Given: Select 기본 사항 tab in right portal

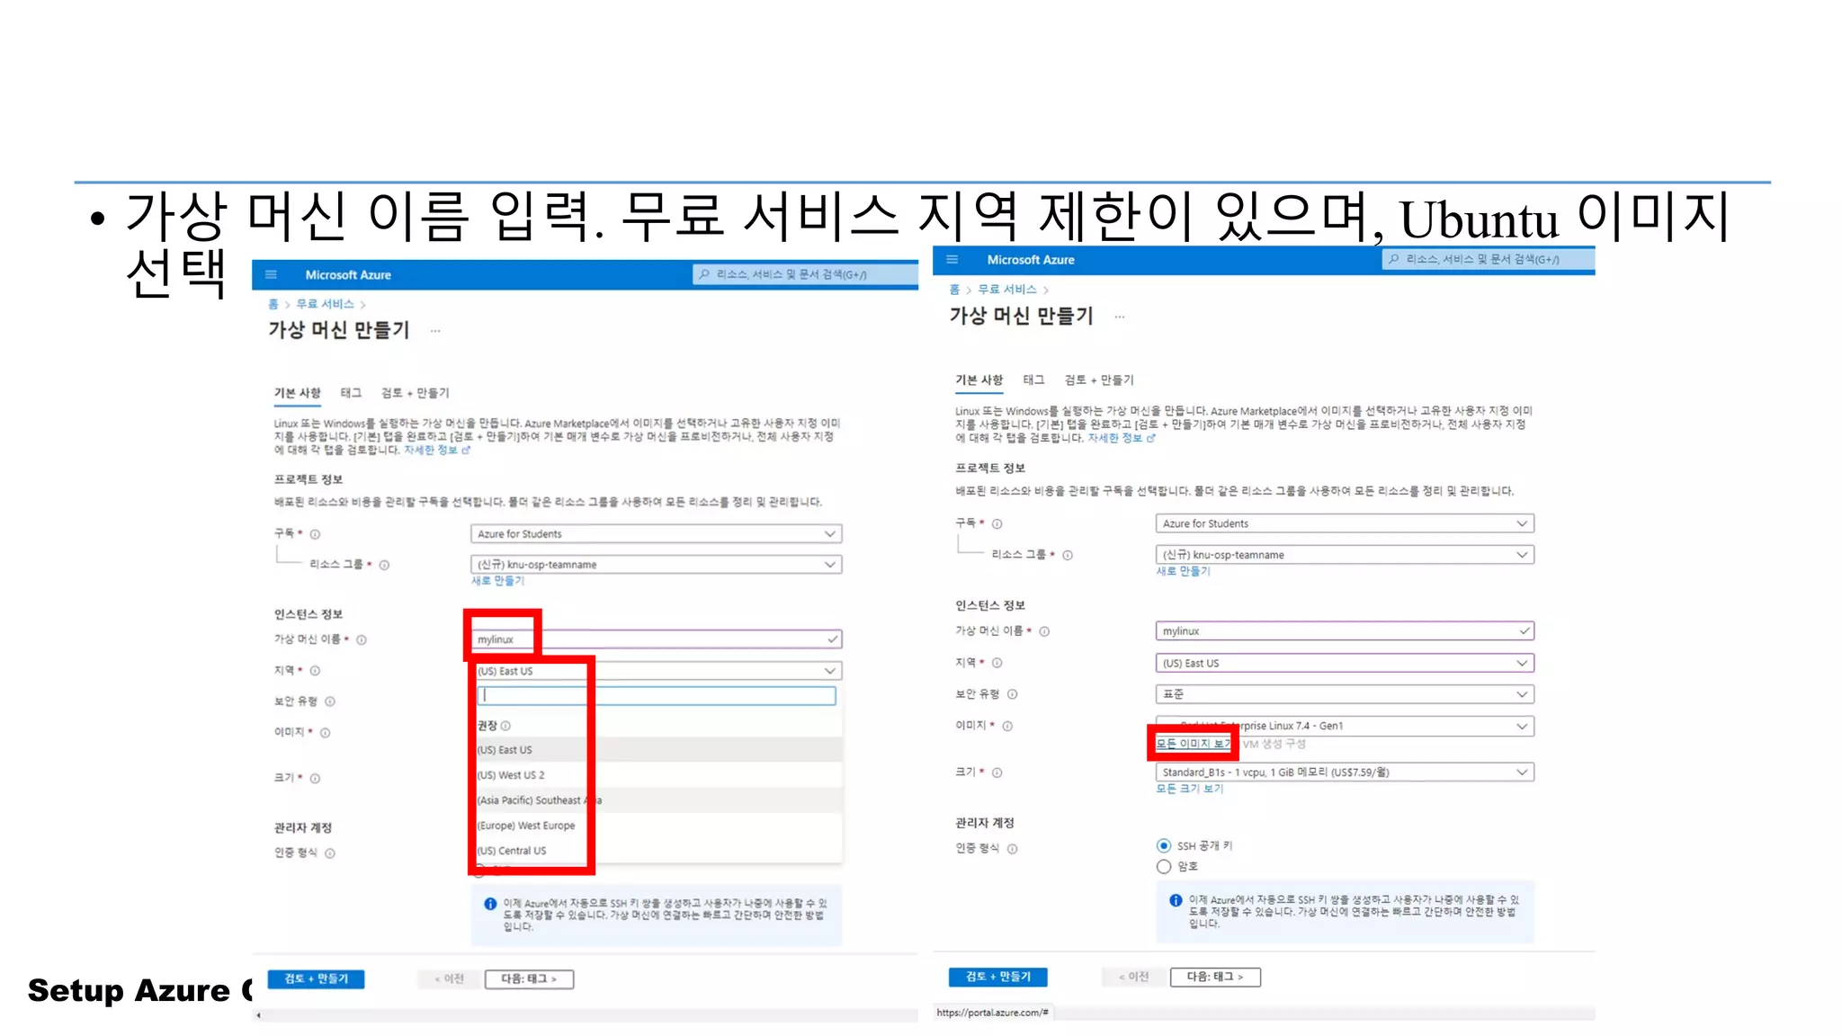Looking at the screenshot, I should [979, 380].
